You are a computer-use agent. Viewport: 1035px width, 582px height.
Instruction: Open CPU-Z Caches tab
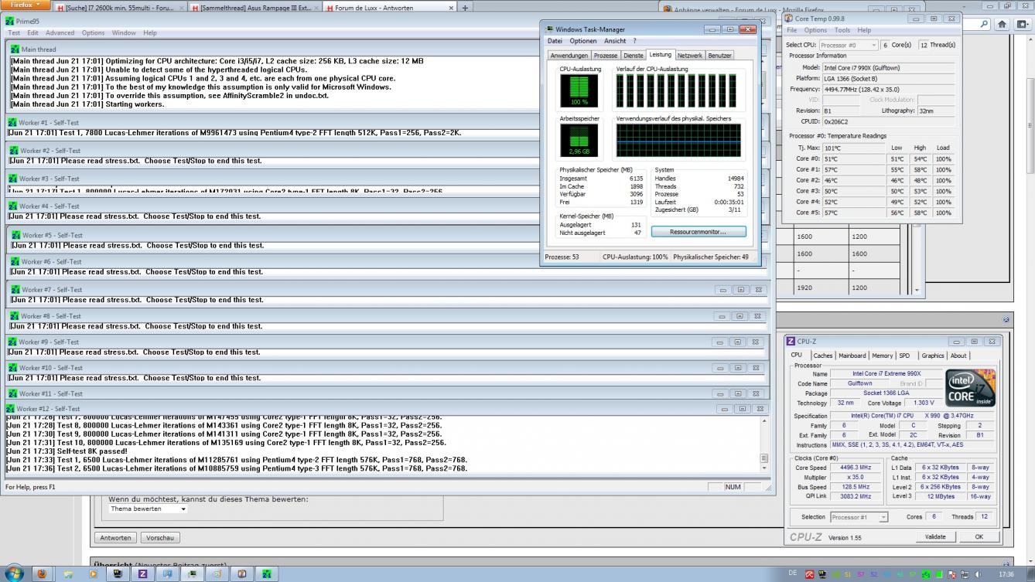tap(823, 356)
